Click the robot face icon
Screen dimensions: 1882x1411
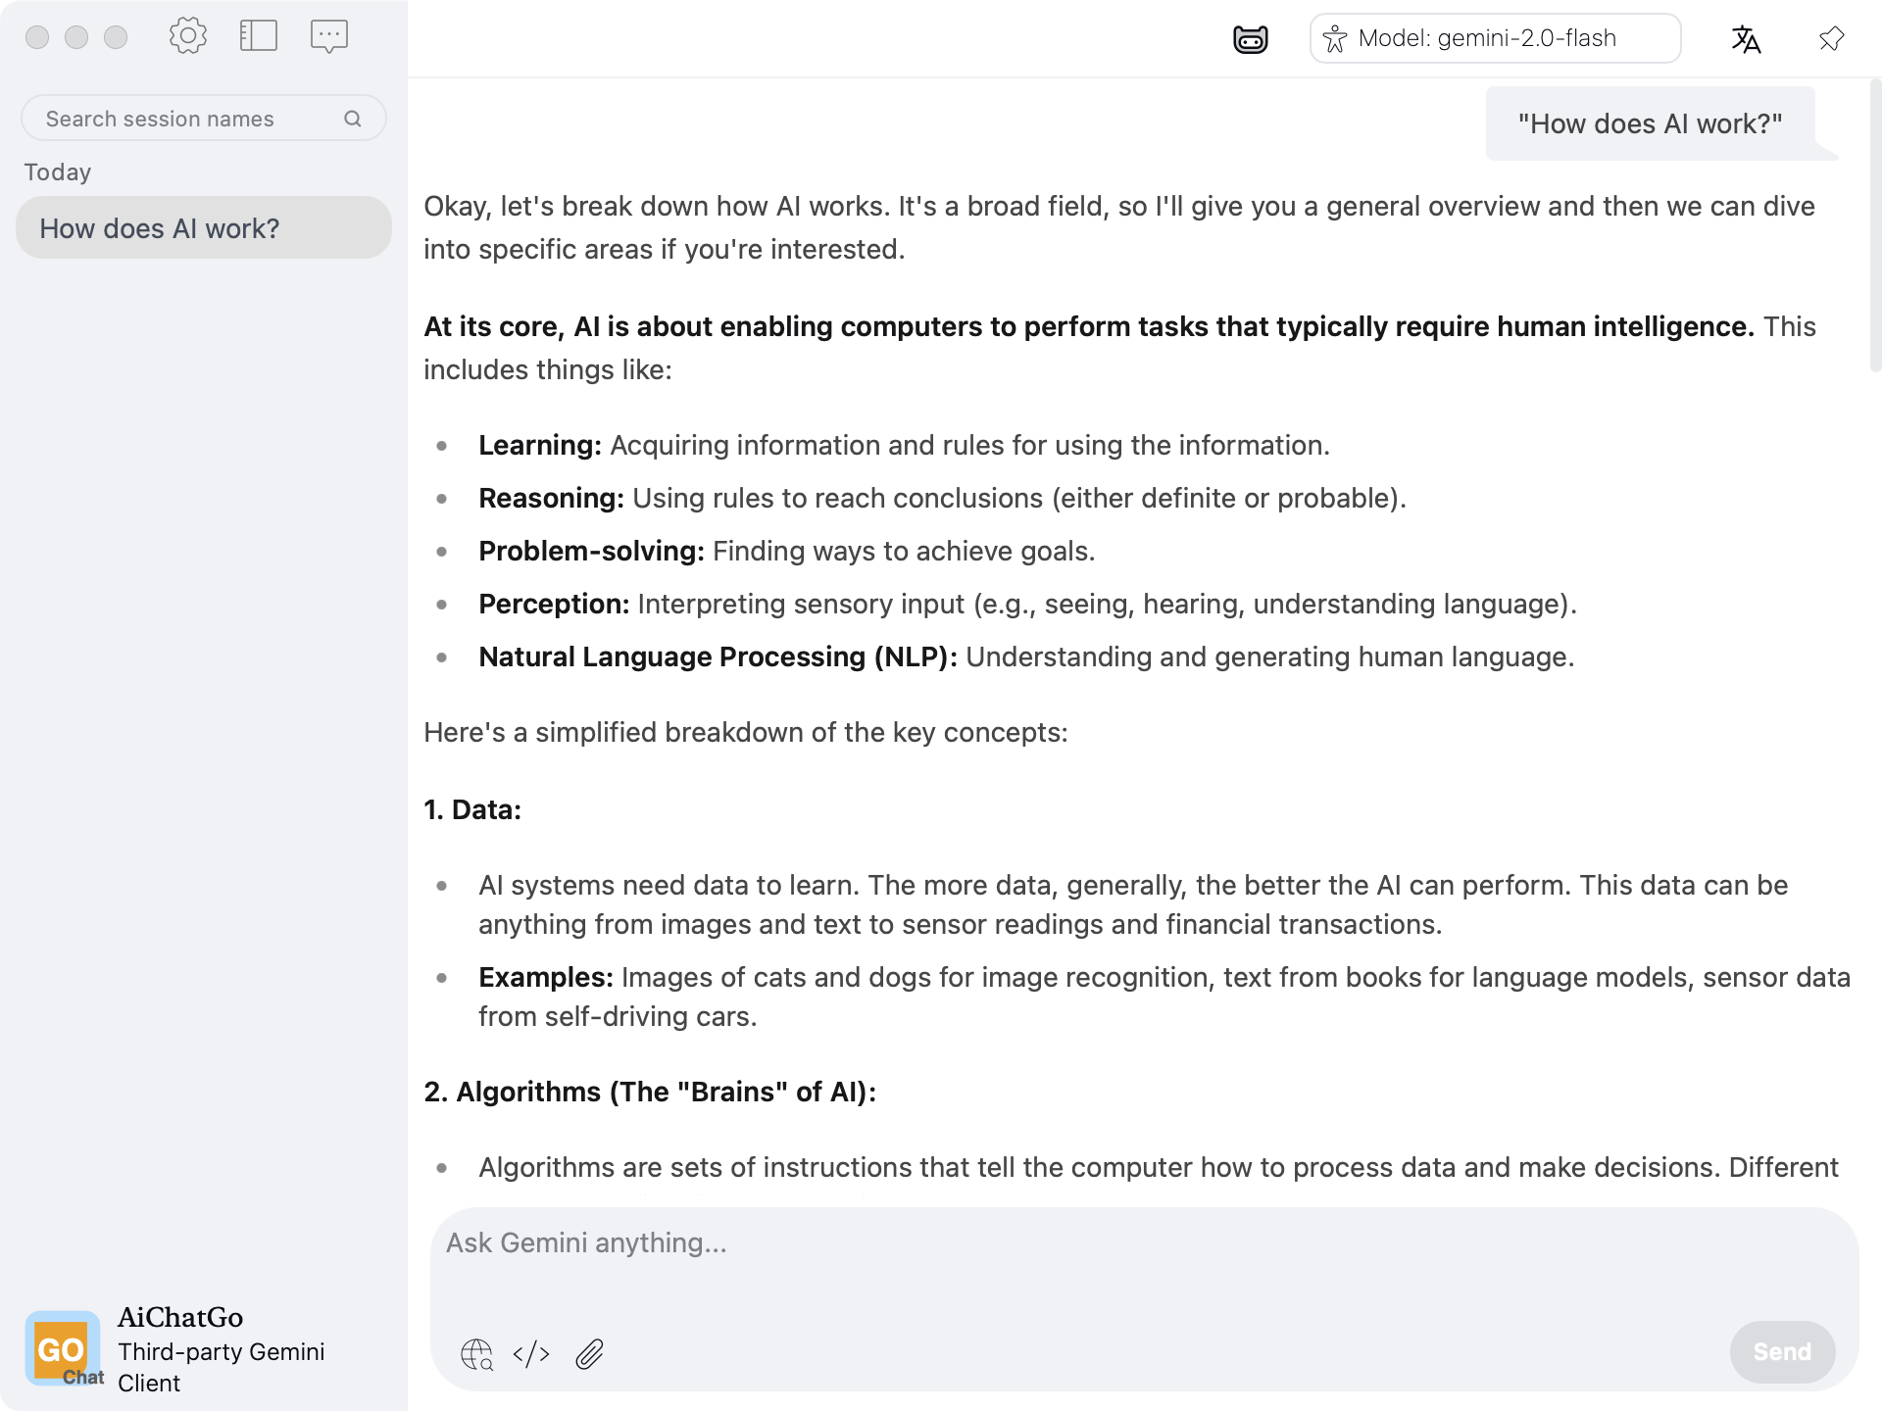coord(1250,39)
